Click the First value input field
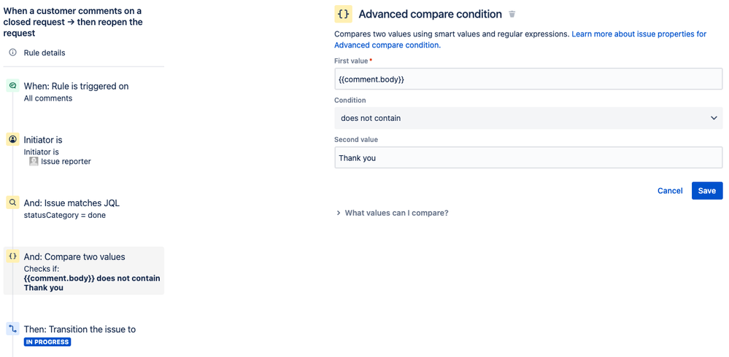 (528, 79)
